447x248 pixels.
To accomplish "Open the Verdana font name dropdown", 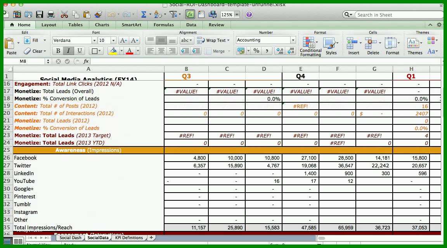I will pos(94,40).
